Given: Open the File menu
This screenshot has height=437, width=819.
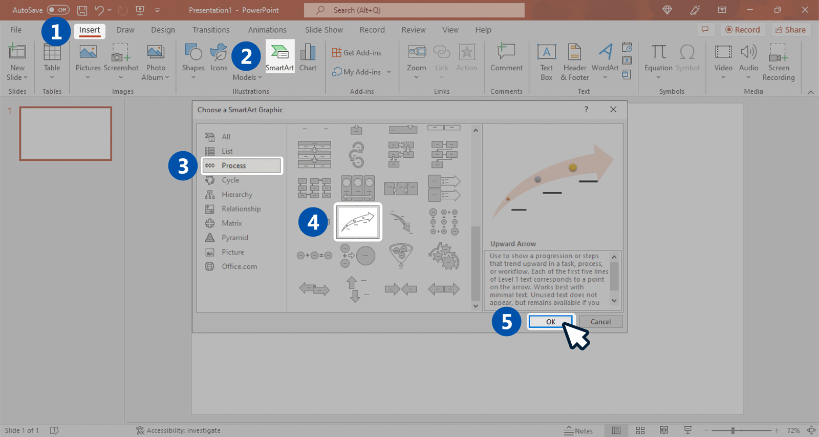Looking at the screenshot, I should click(x=16, y=30).
